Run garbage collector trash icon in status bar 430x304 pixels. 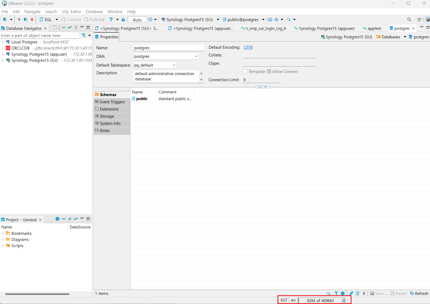[344, 301]
